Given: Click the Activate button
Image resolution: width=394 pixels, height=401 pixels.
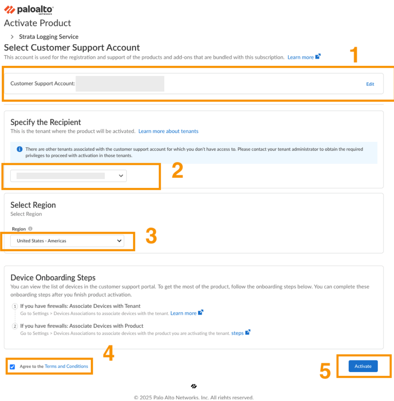Looking at the screenshot, I should click(x=363, y=366).
